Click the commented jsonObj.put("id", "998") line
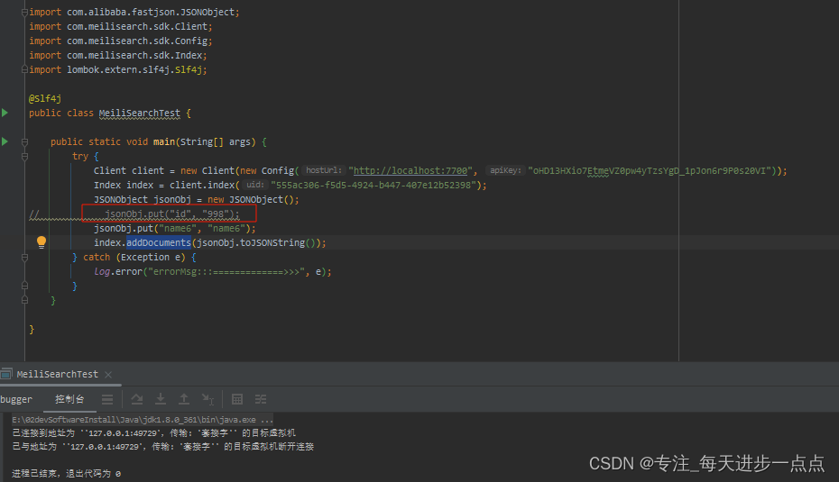This screenshot has width=839, height=482. click(172, 214)
